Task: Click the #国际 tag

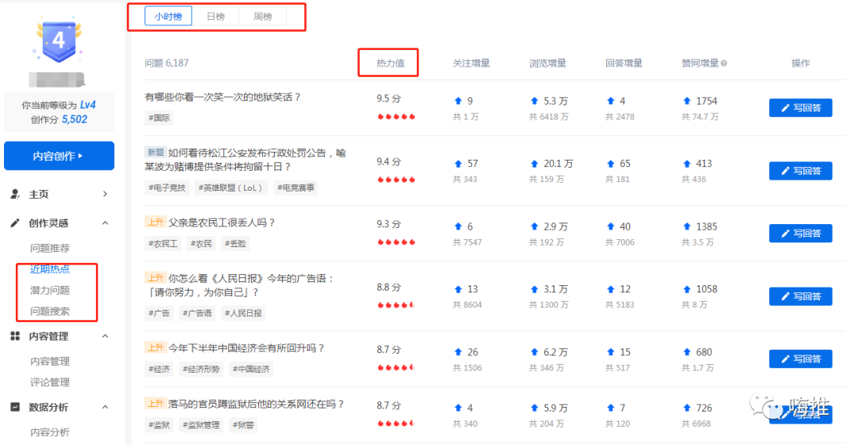Action: 159,118
